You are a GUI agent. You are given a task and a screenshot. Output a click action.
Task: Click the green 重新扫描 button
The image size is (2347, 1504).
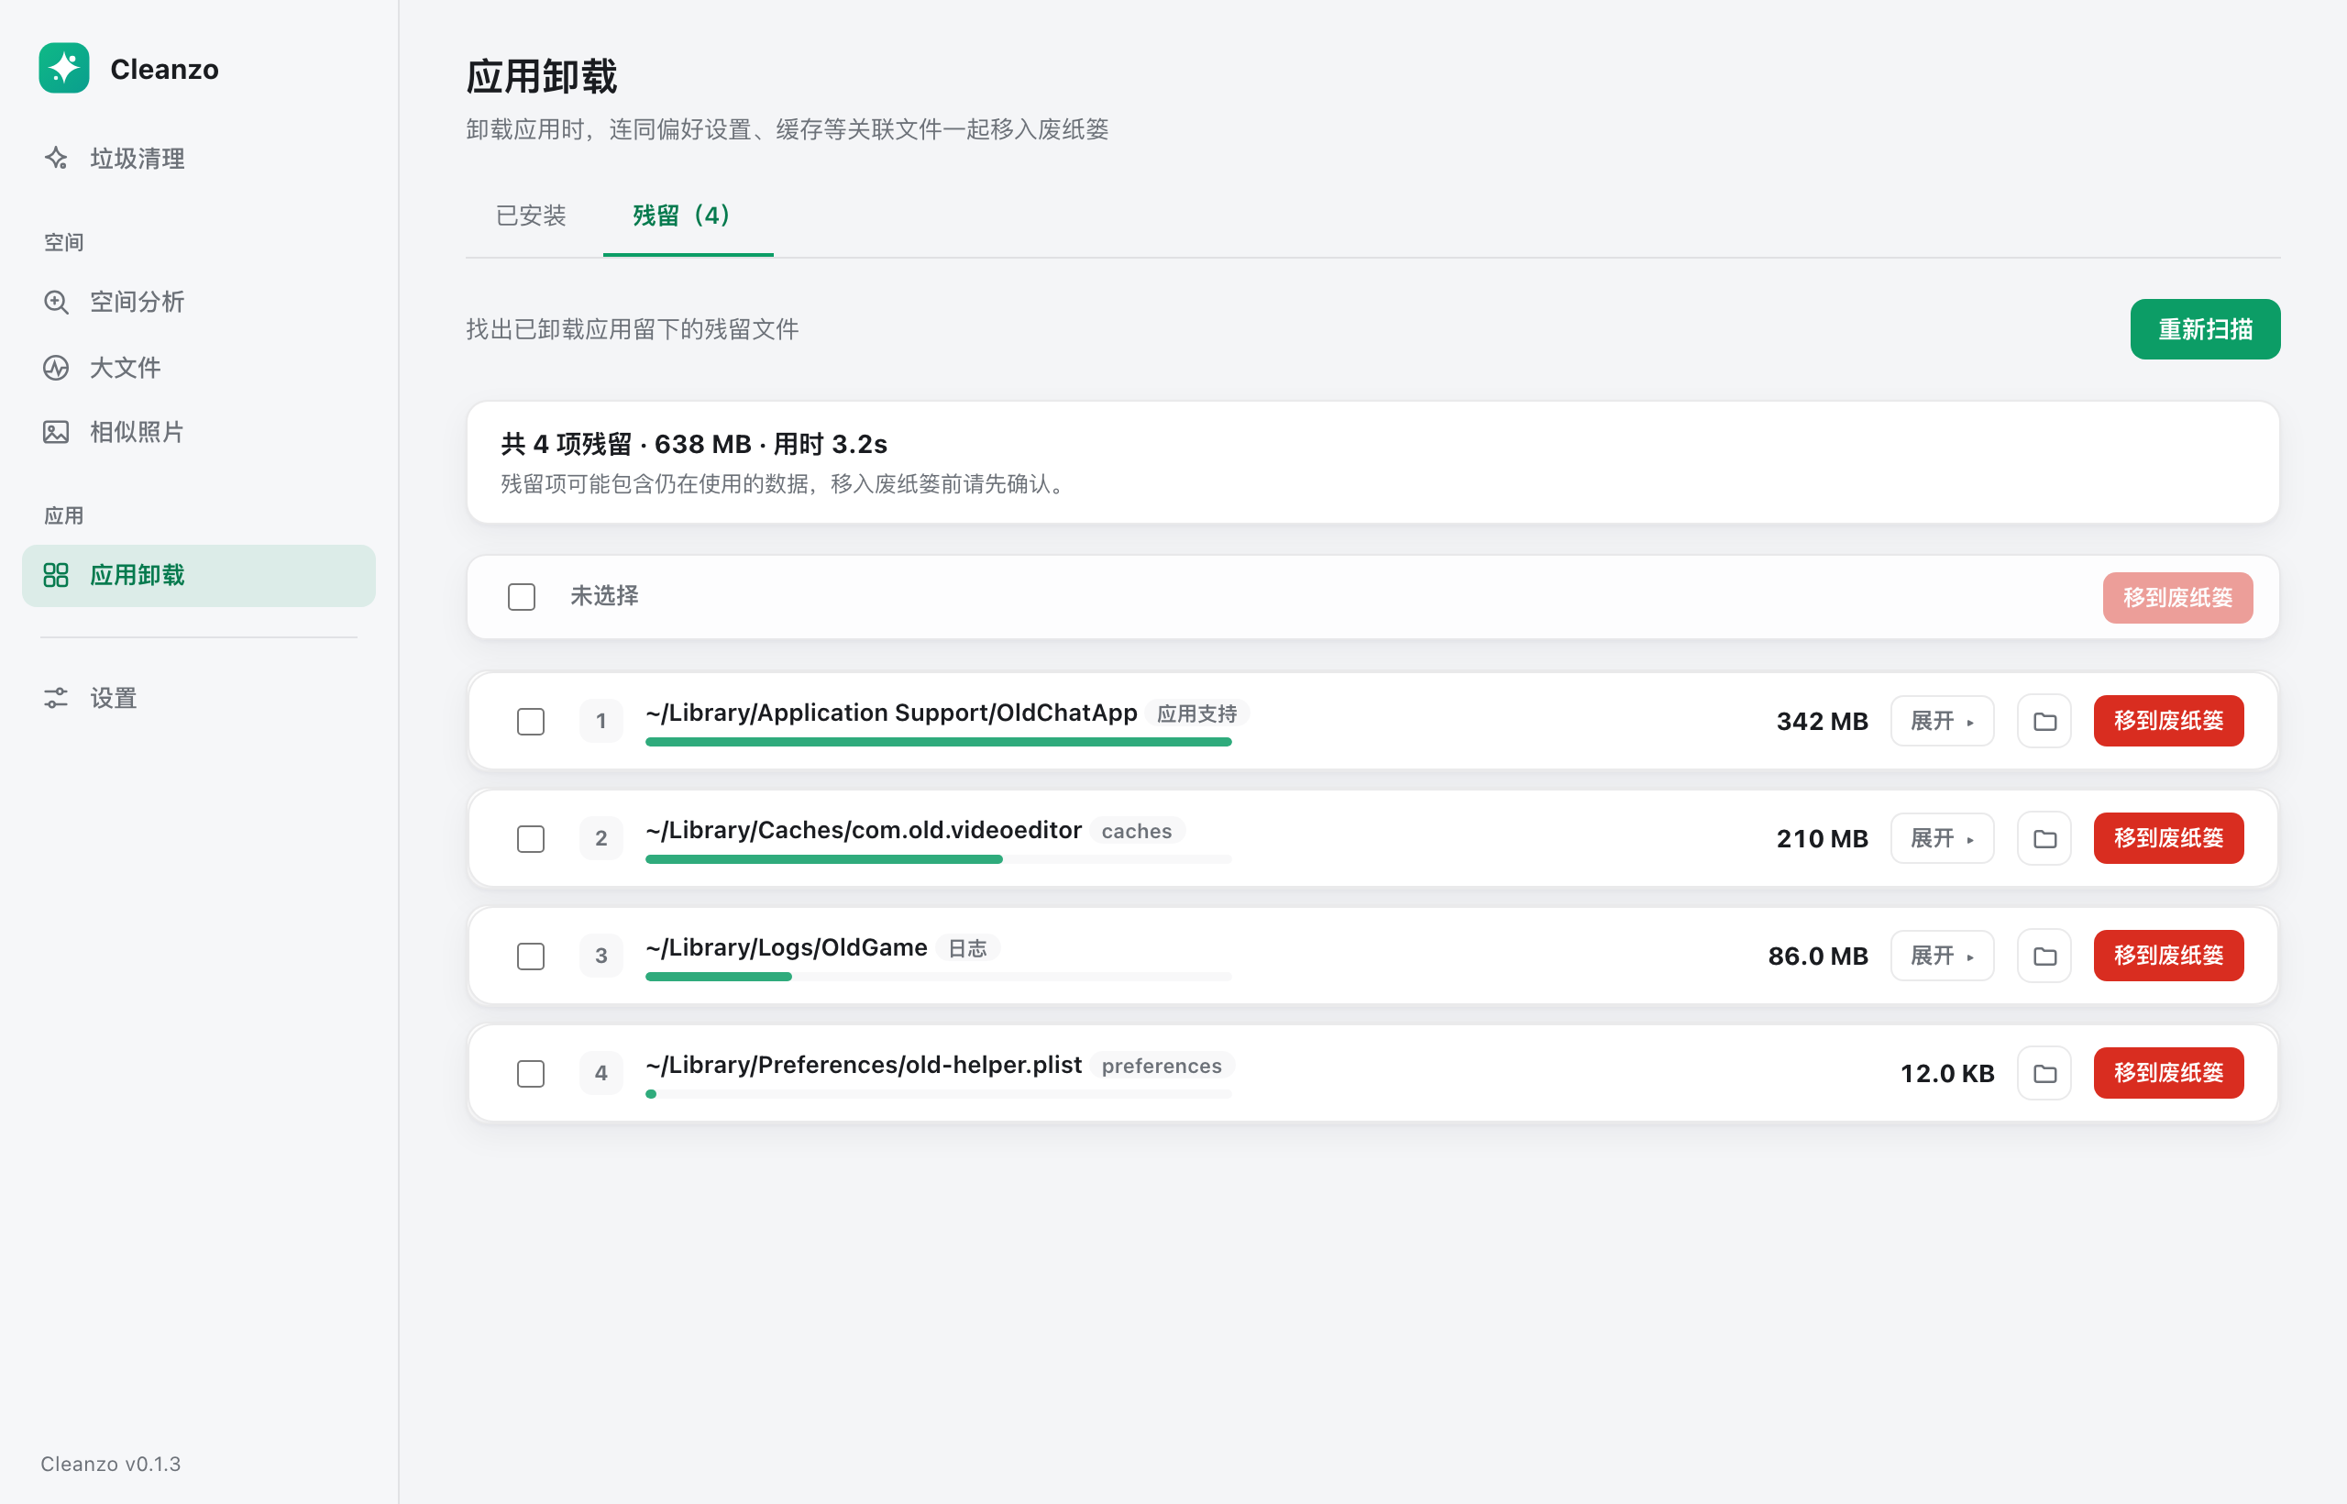pos(2205,329)
